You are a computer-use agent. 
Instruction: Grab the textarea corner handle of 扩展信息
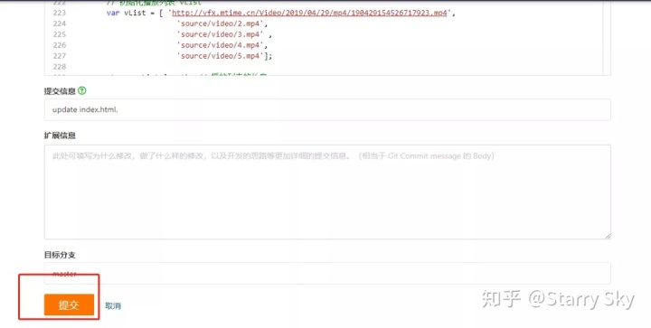(608, 236)
